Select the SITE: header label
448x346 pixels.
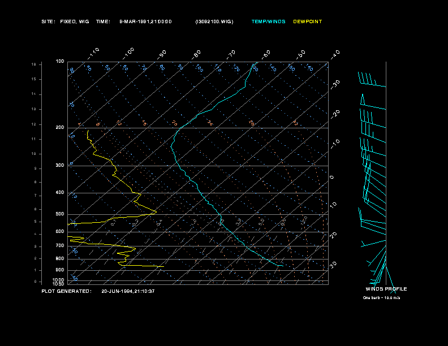point(48,21)
